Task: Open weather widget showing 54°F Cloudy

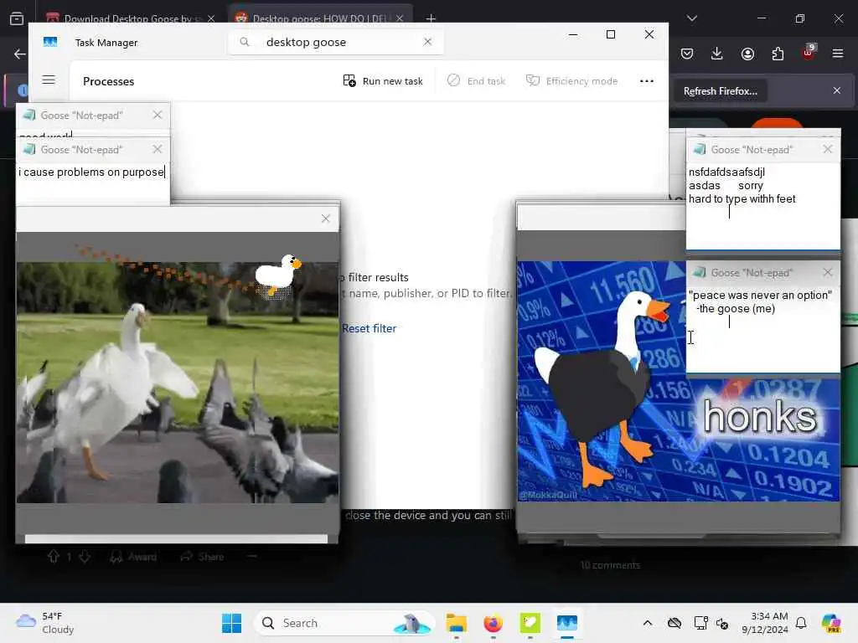Action: 45,623
